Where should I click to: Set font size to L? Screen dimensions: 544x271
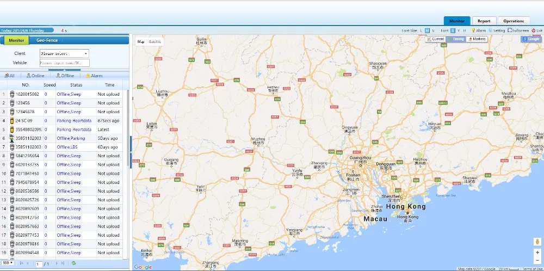(421, 30)
